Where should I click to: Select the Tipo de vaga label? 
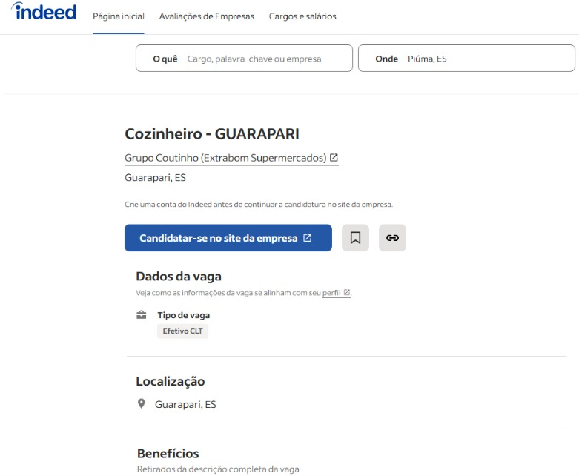[184, 315]
